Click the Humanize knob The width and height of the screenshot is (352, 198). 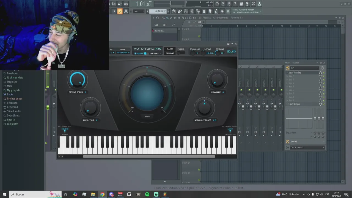tap(217, 79)
